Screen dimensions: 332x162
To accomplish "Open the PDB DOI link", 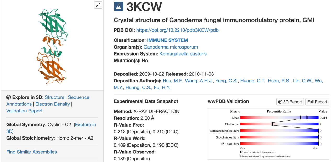I will pos(177,30).
